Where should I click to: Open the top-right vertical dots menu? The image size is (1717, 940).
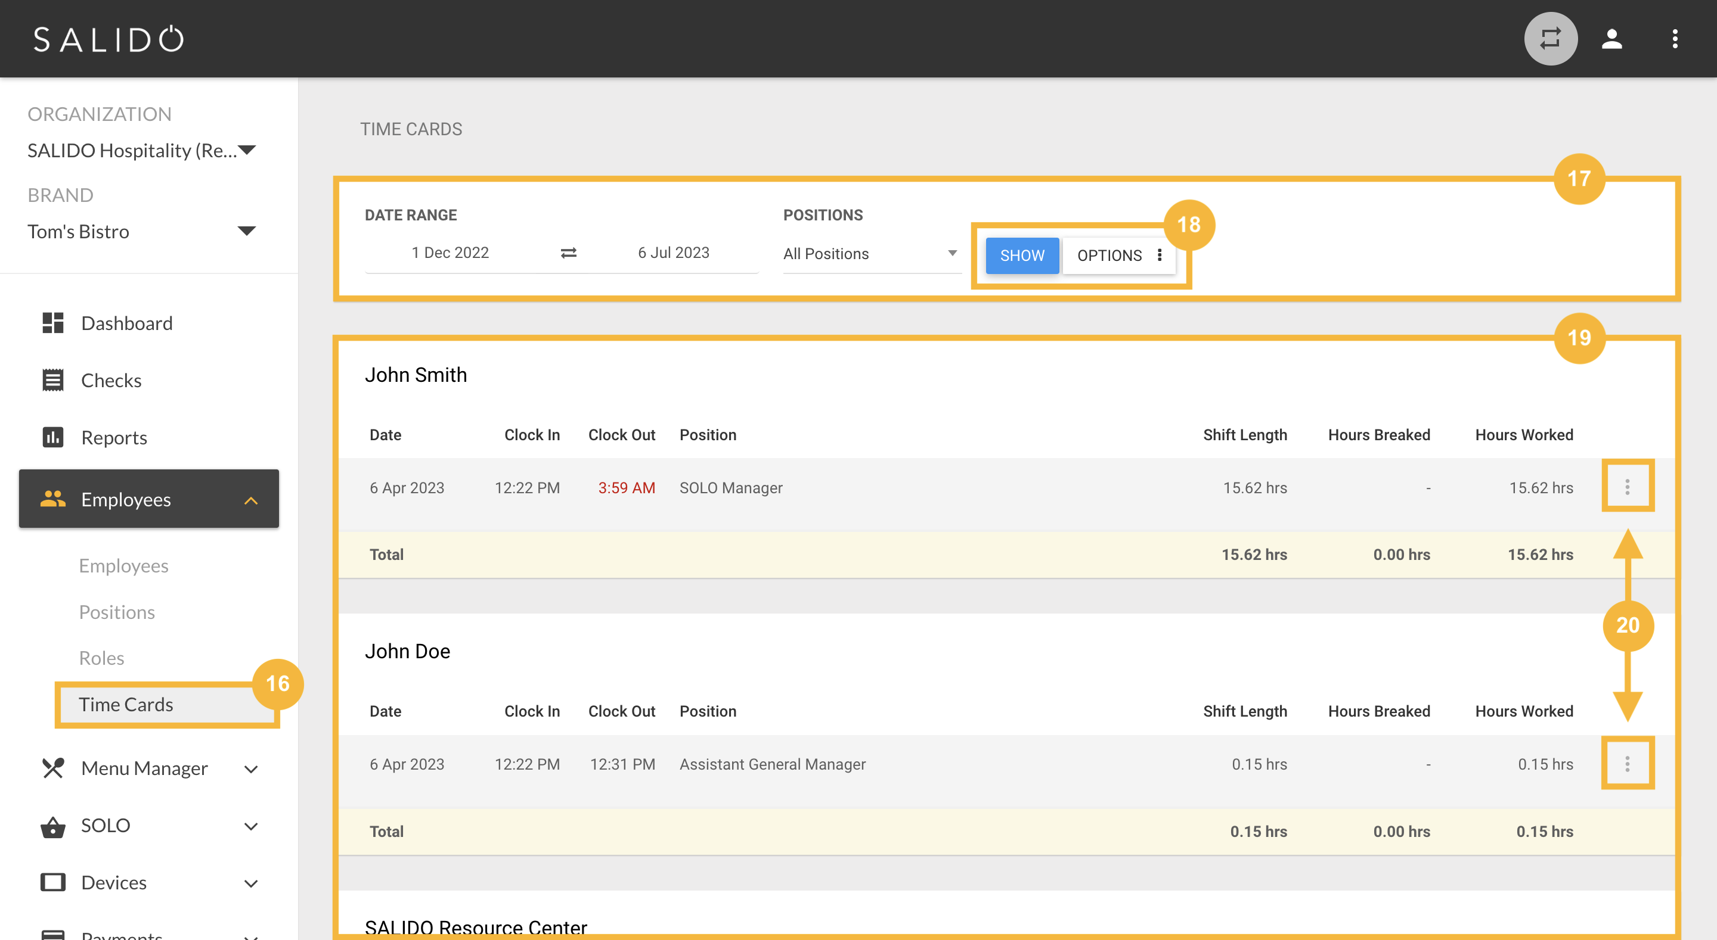1674,39
